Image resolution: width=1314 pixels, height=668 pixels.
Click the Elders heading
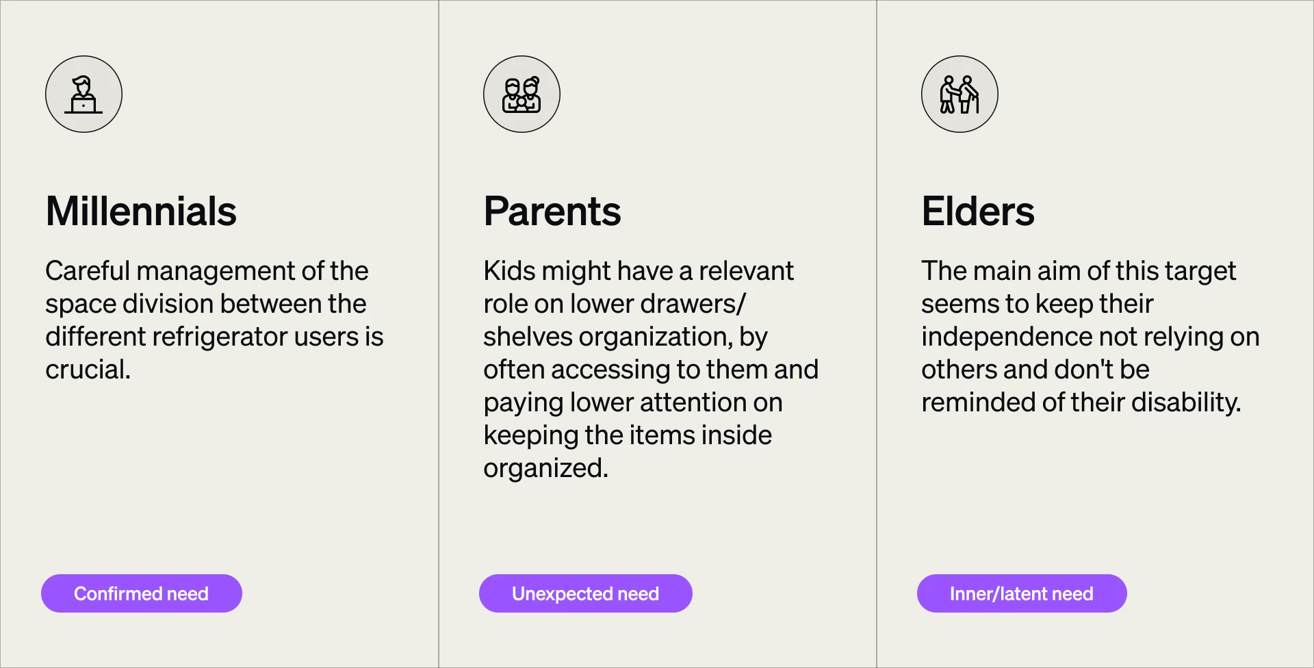(978, 211)
